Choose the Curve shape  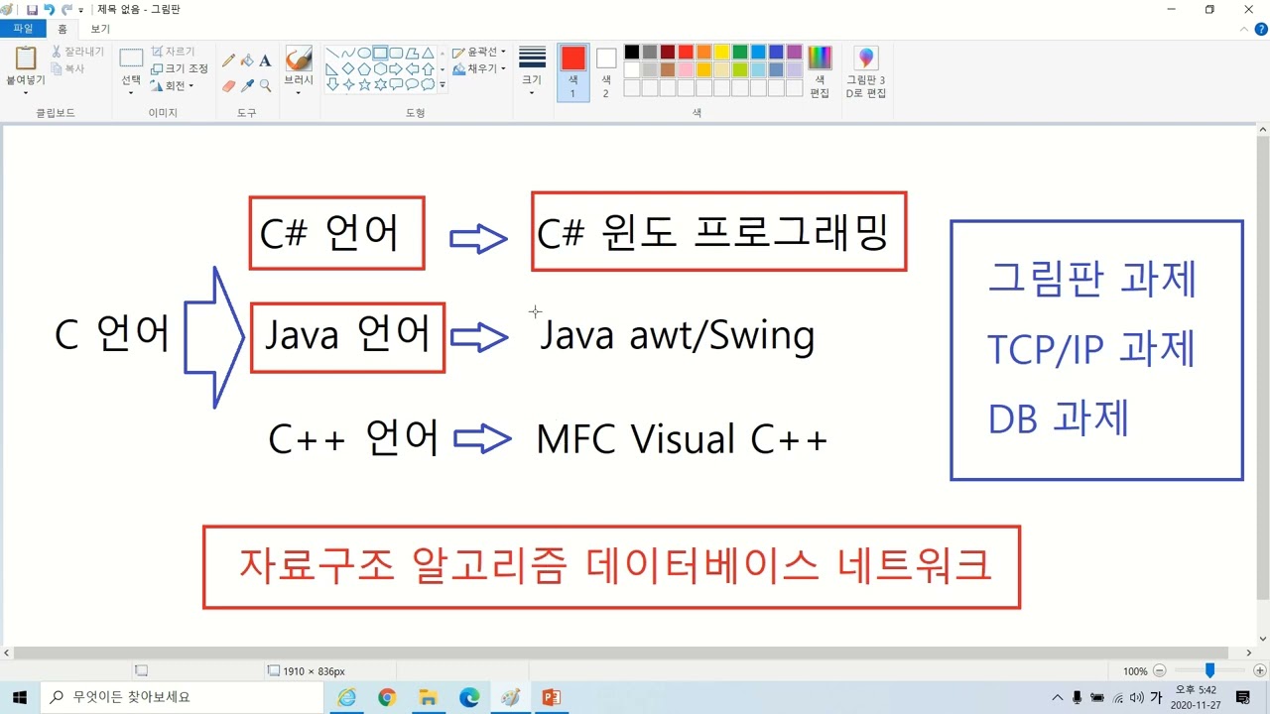click(x=348, y=54)
